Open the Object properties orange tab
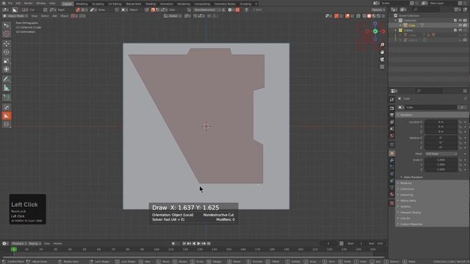470x264 pixels. [391, 153]
